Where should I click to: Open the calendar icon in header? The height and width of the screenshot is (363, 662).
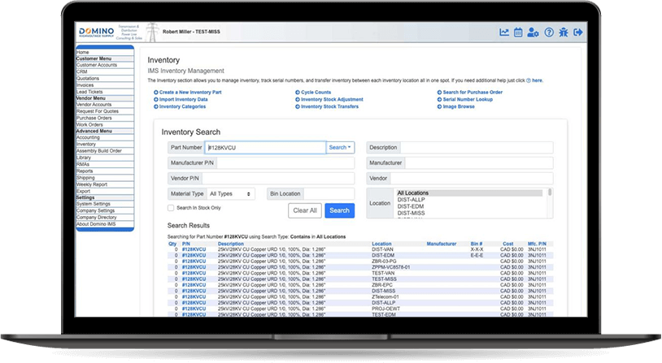point(518,32)
